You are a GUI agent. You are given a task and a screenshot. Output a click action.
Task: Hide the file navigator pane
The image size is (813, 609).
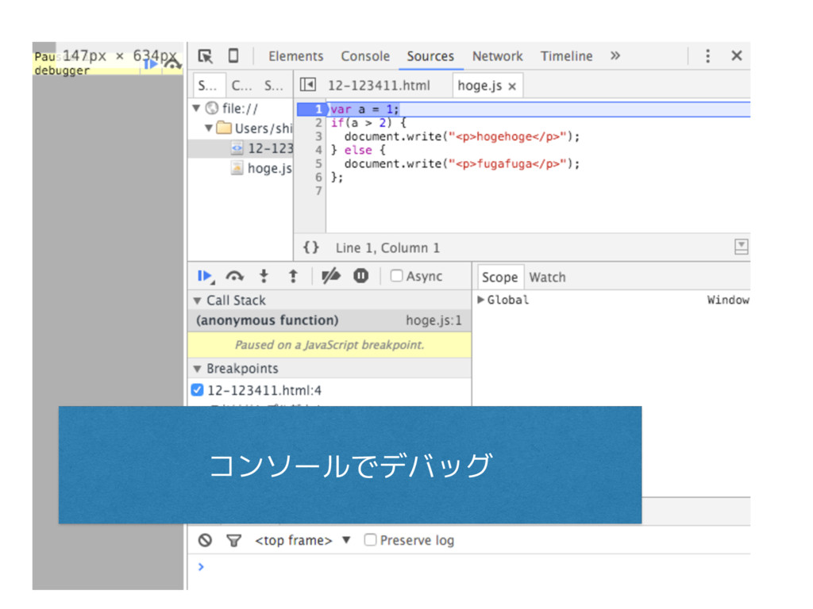coord(307,84)
